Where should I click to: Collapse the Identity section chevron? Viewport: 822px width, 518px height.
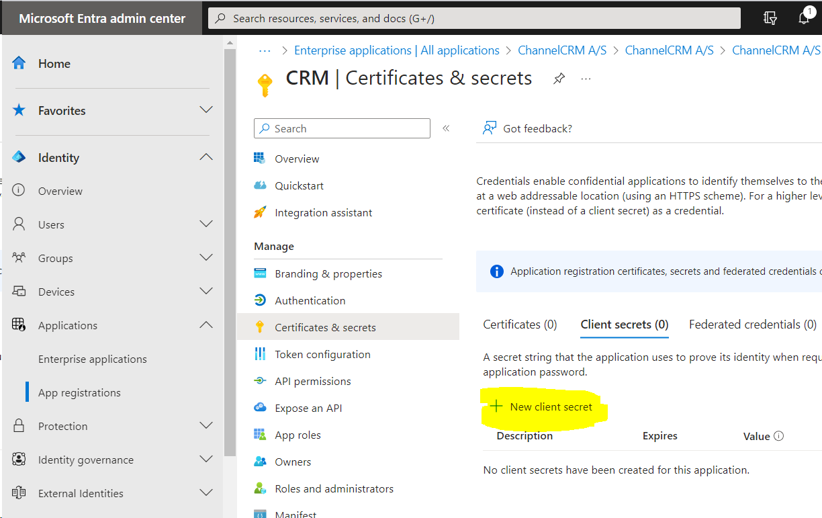pyautogui.click(x=206, y=157)
